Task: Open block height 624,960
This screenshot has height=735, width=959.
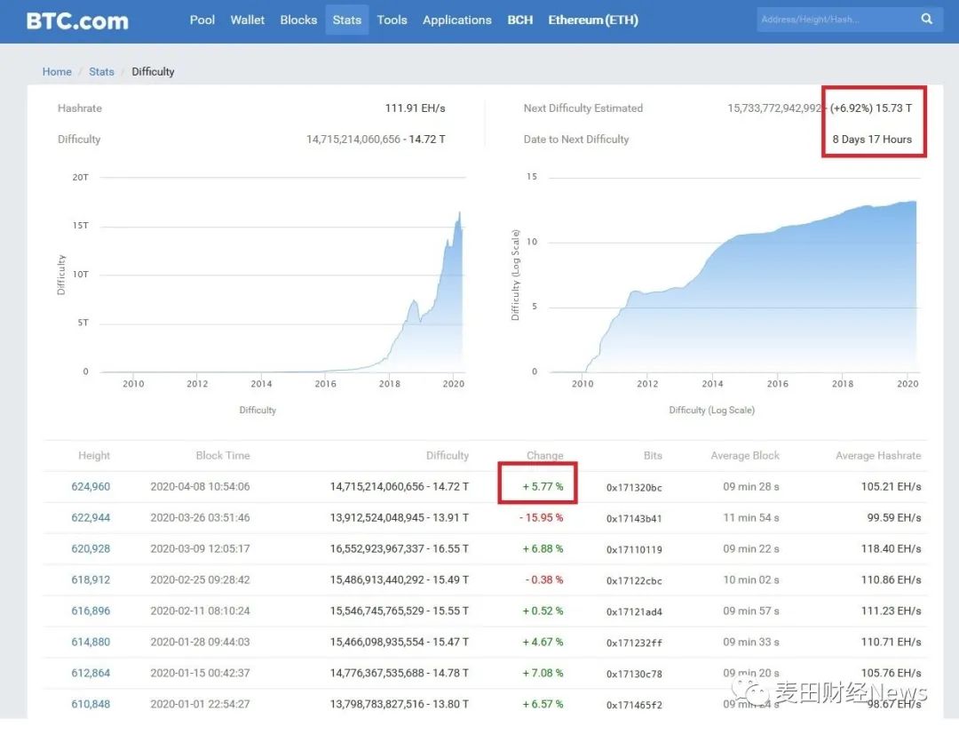Action: coord(91,487)
